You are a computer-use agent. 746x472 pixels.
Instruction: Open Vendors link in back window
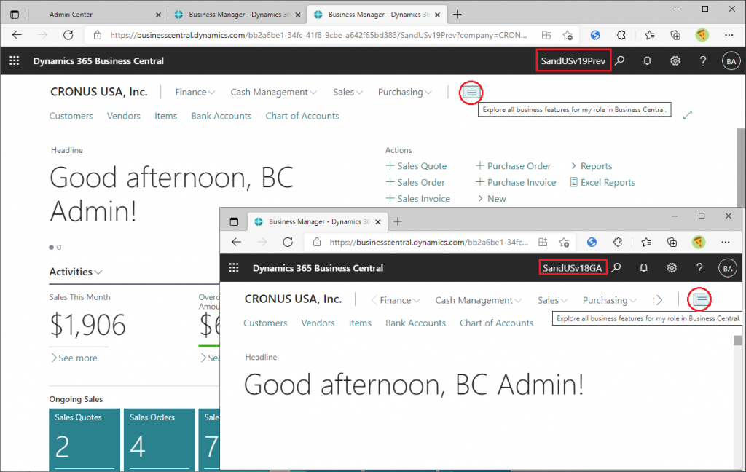(x=124, y=116)
